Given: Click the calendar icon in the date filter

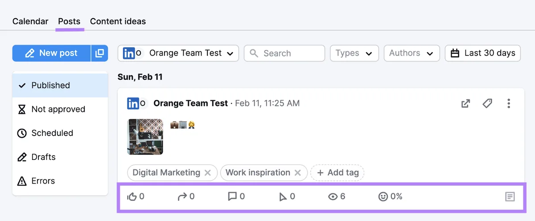Looking at the screenshot, I should click(455, 53).
